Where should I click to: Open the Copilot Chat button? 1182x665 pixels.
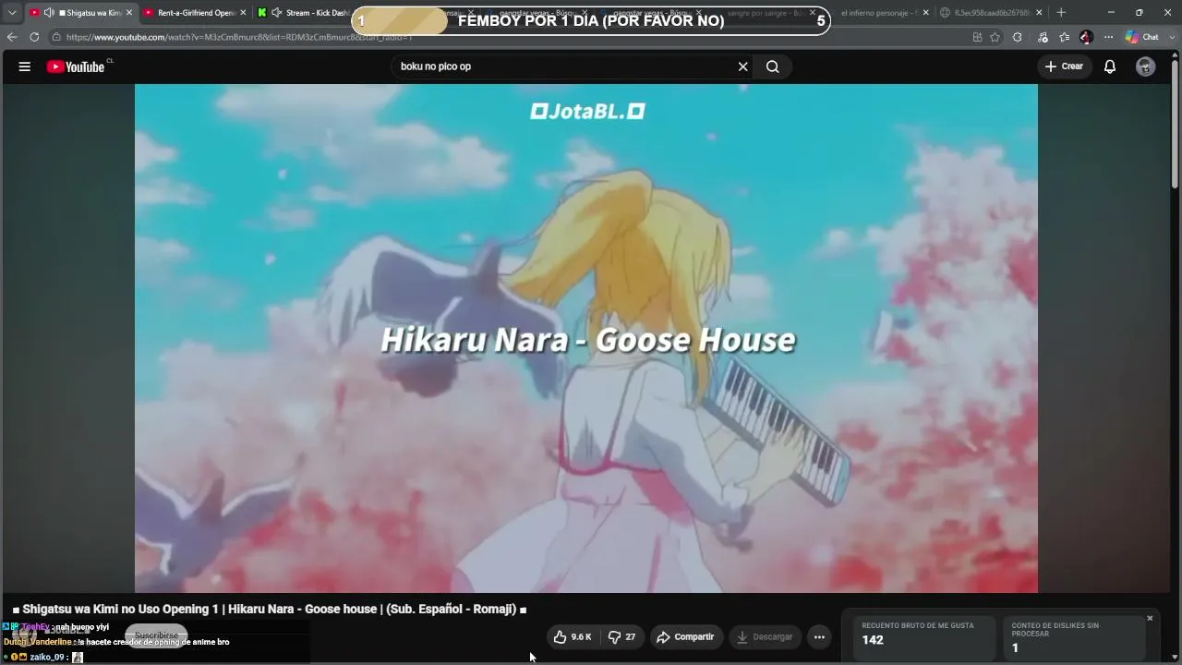coord(1141,37)
